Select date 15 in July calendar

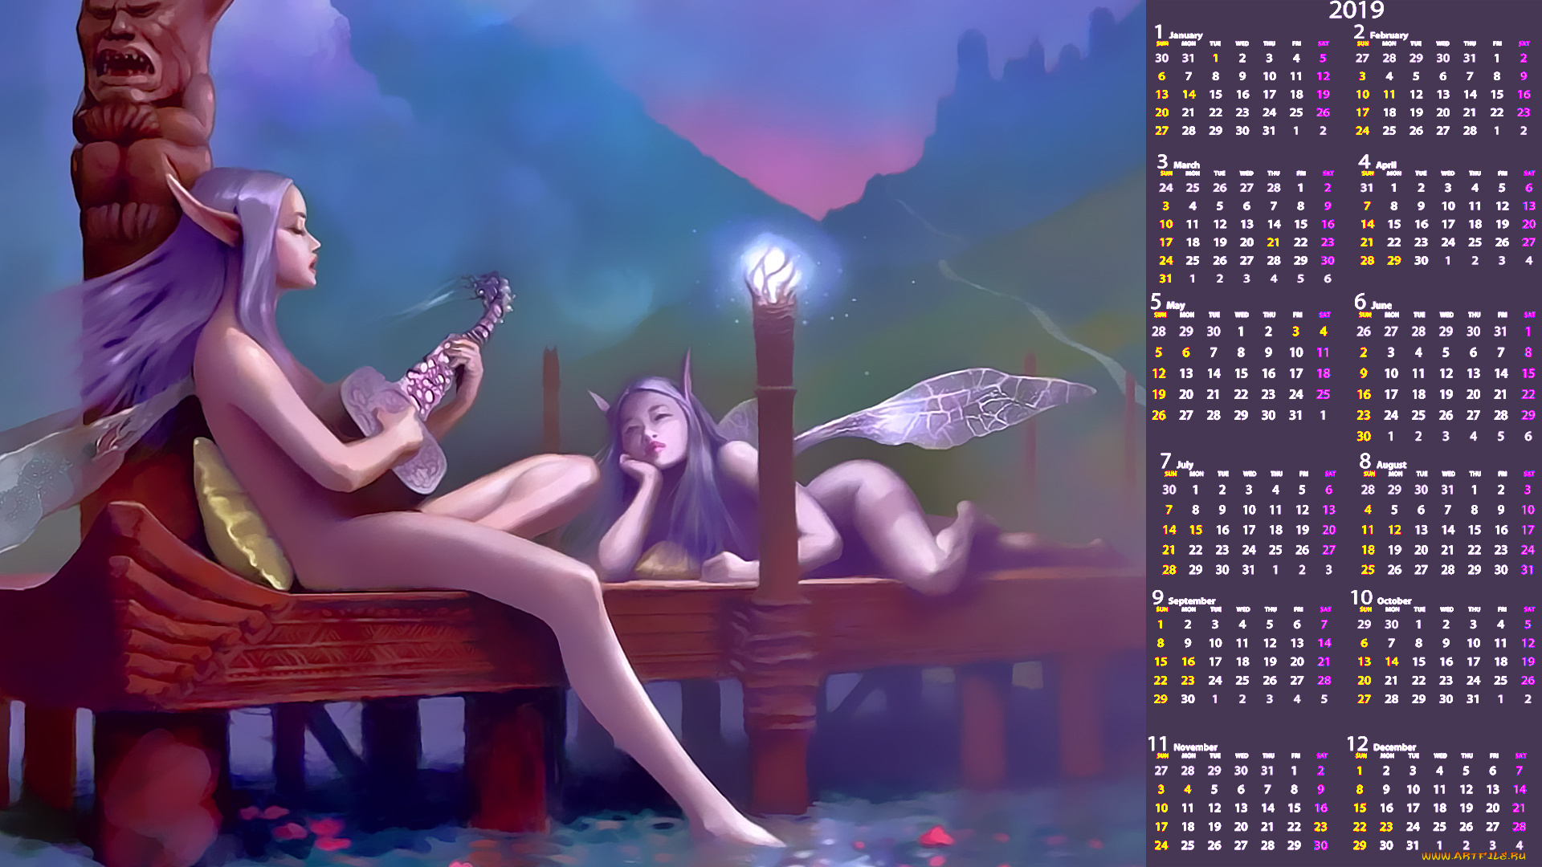pos(1196,530)
